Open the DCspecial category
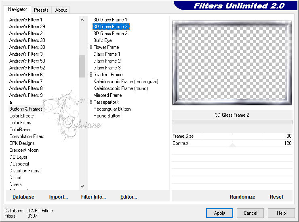The height and width of the screenshot is (222, 299). 19,164
